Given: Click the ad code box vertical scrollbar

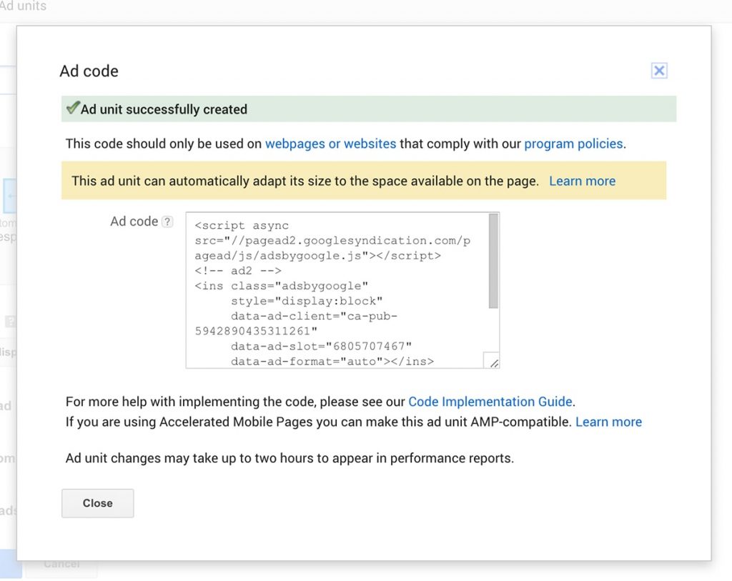Looking at the screenshot, I should tap(493, 262).
